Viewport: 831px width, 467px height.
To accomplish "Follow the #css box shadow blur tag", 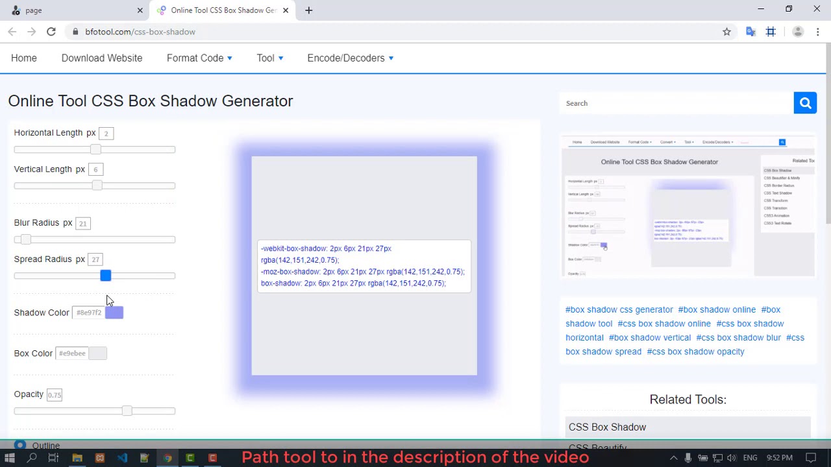I will (x=739, y=338).
